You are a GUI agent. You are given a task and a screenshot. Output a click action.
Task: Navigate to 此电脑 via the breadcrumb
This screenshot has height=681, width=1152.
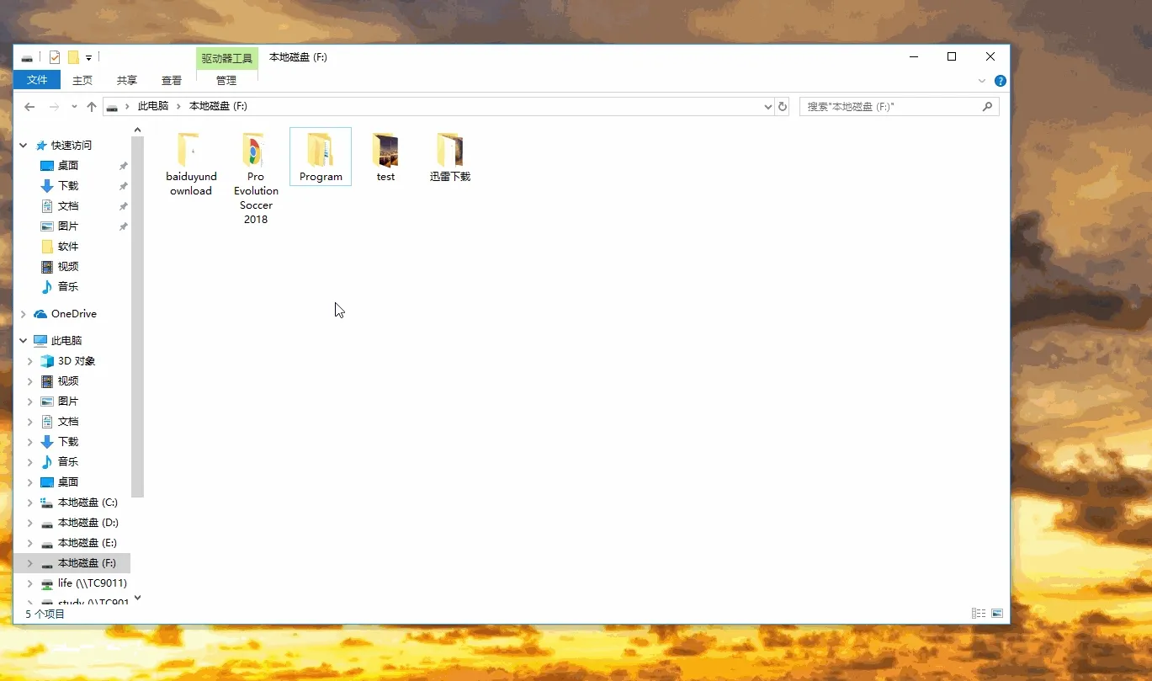(153, 106)
